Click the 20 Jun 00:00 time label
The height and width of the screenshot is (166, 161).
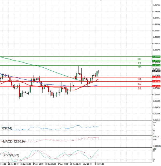click(x=13, y=164)
